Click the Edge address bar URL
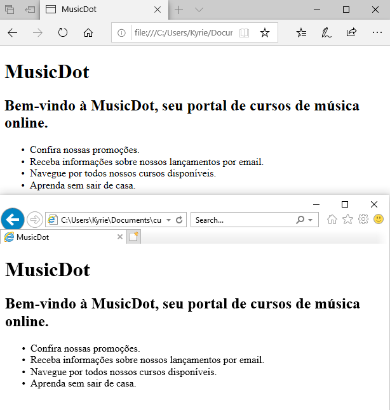390x410 pixels. 184,33
